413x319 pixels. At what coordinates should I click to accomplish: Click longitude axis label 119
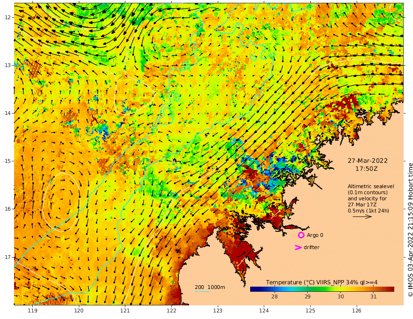tap(32, 311)
